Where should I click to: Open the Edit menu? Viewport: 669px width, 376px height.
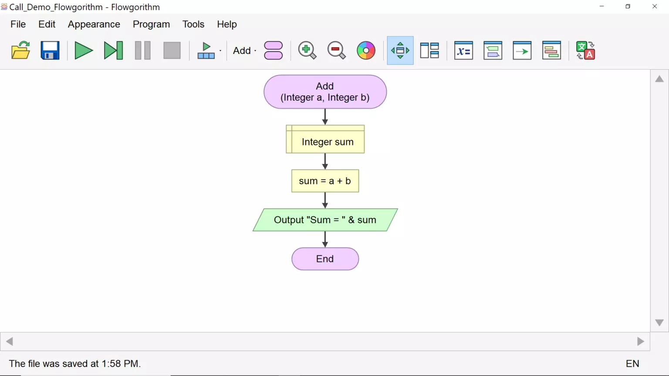(47, 24)
